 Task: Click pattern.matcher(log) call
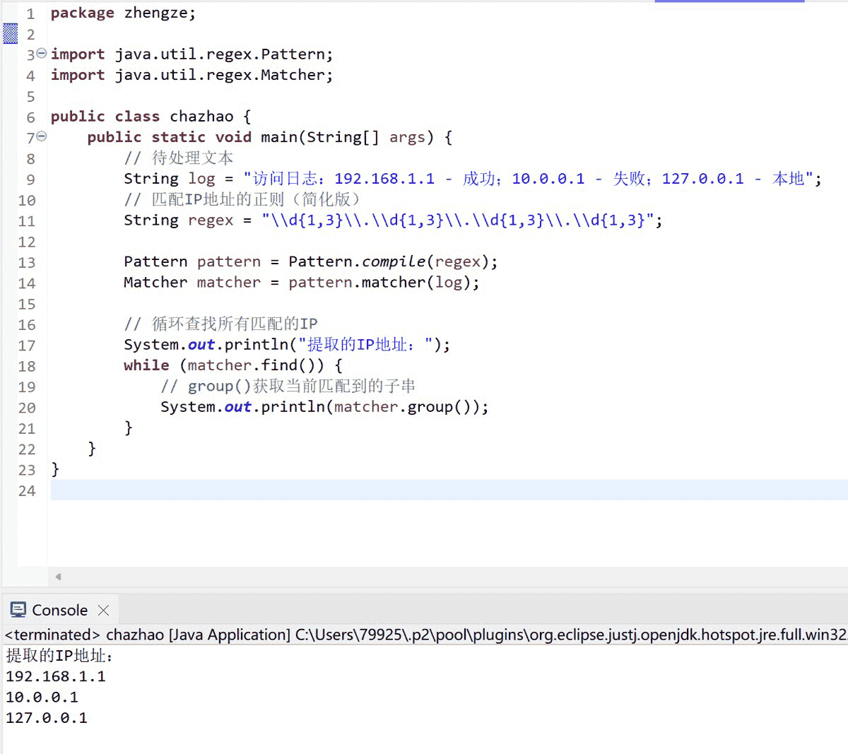pyautogui.click(x=379, y=283)
